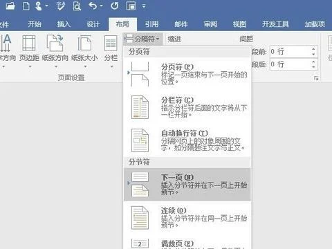The width and height of the screenshot is (332, 249).
Task: Click the text wrapping icon beside 自动换行符
Action: click(x=140, y=140)
